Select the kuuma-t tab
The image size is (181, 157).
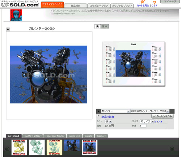coord(101,136)
